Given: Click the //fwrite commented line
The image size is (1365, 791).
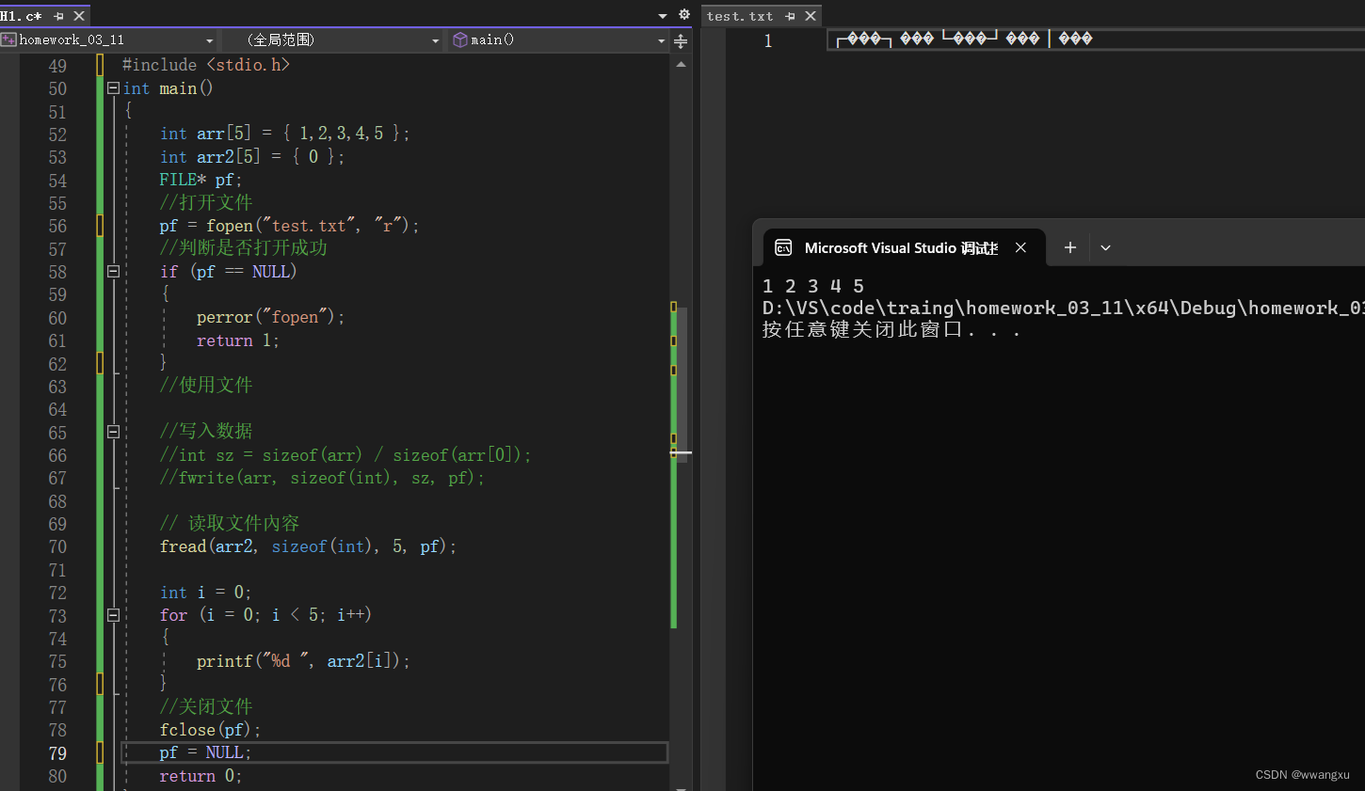Looking at the screenshot, I should tap(322, 478).
